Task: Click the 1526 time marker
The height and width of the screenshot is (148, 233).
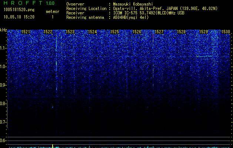Action: [x=137, y=32]
